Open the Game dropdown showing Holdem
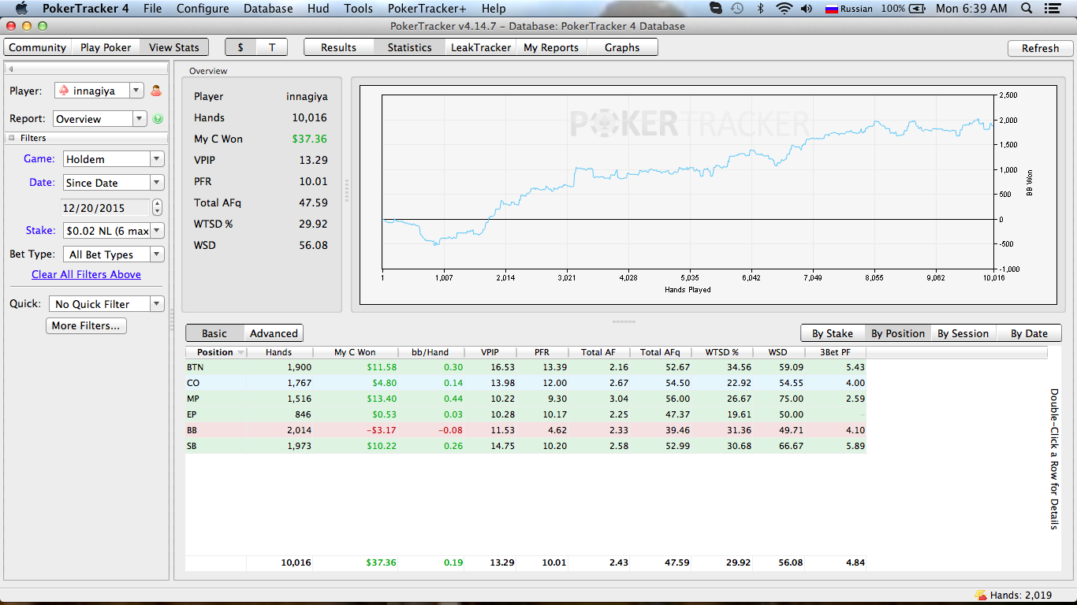Viewport: 1077px width, 605px height. tap(114, 159)
